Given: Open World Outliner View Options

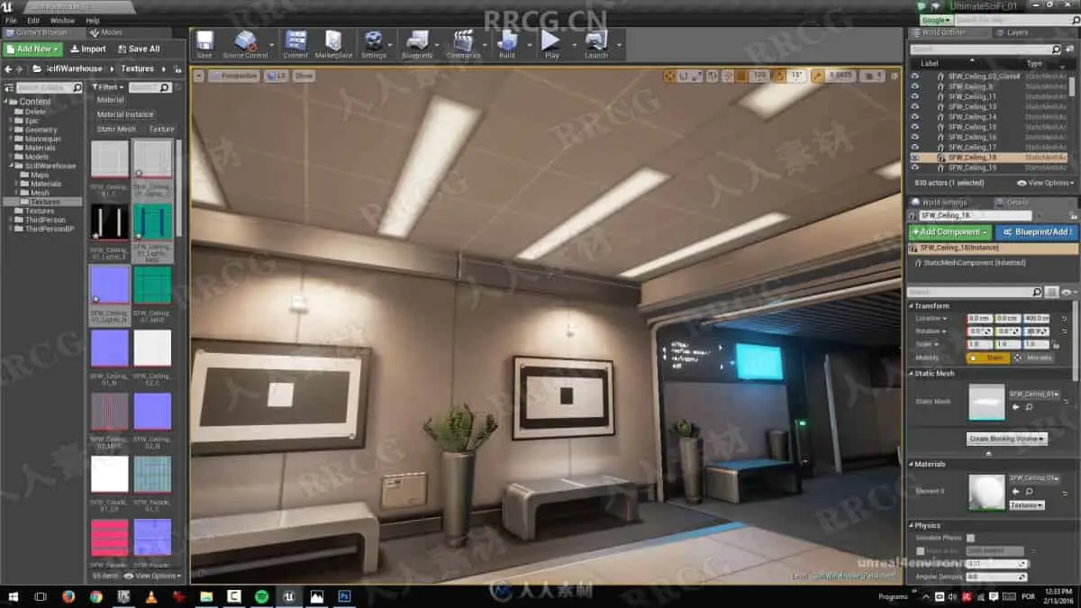Looking at the screenshot, I should [x=1043, y=183].
